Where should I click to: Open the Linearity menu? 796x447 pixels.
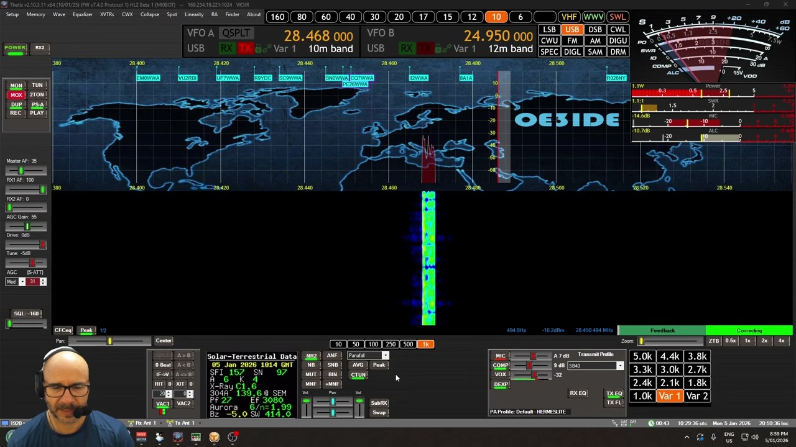coord(194,14)
